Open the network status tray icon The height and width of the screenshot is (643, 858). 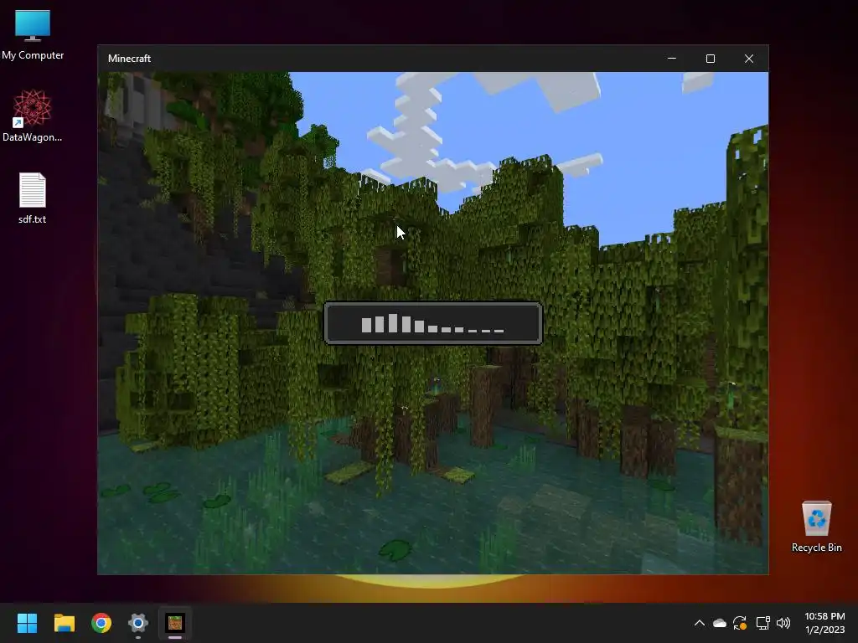(762, 623)
